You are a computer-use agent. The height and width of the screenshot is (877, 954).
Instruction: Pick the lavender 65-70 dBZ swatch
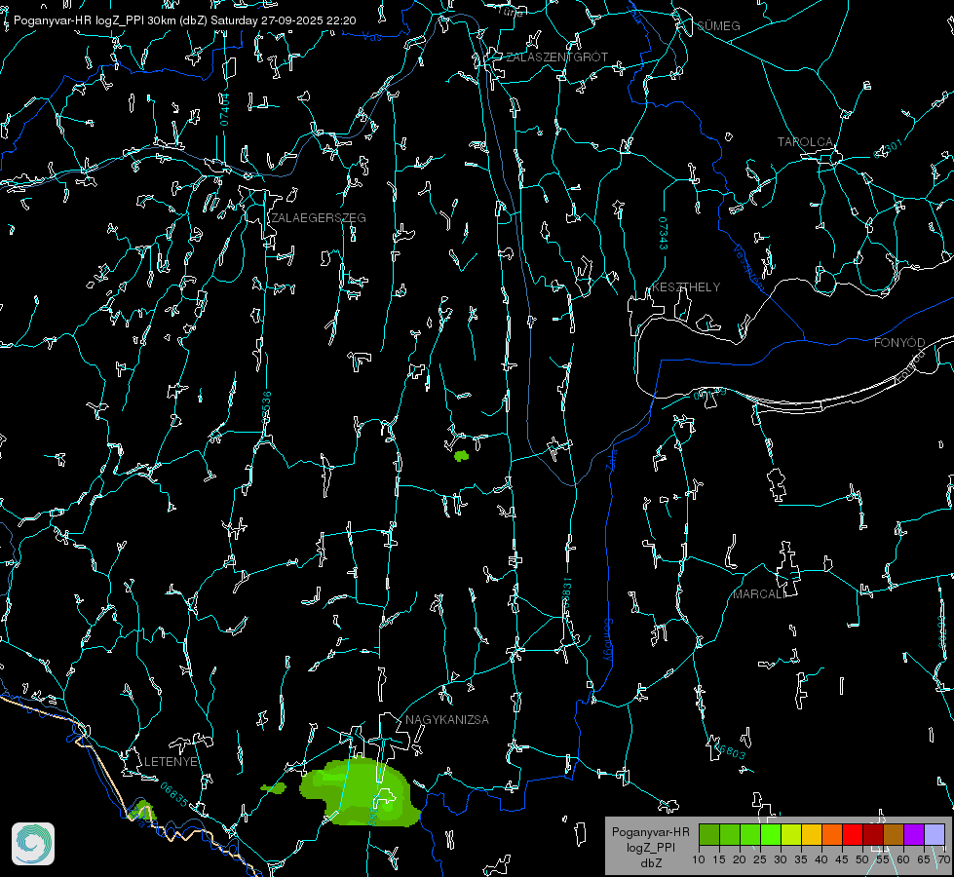[934, 835]
